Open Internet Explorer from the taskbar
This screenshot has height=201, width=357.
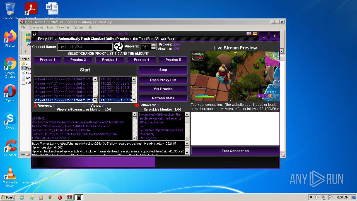click(22, 197)
